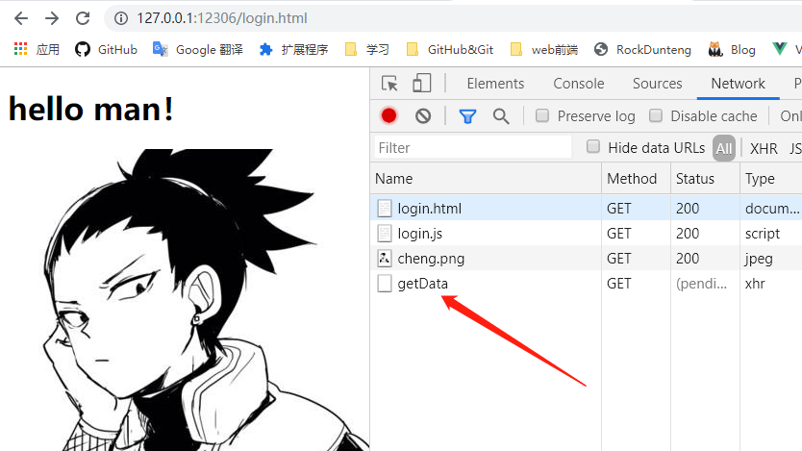
Task: Click the pending status of getData
Action: (701, 284)
